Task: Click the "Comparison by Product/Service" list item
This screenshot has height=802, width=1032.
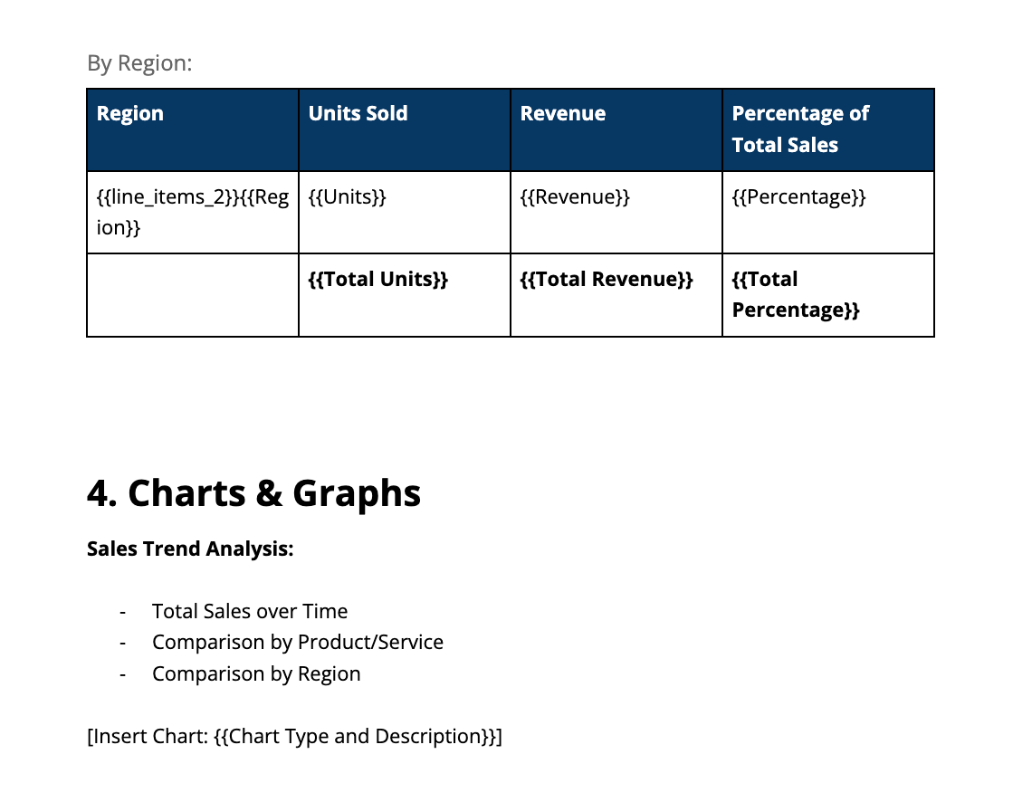Action: (298, 642)
